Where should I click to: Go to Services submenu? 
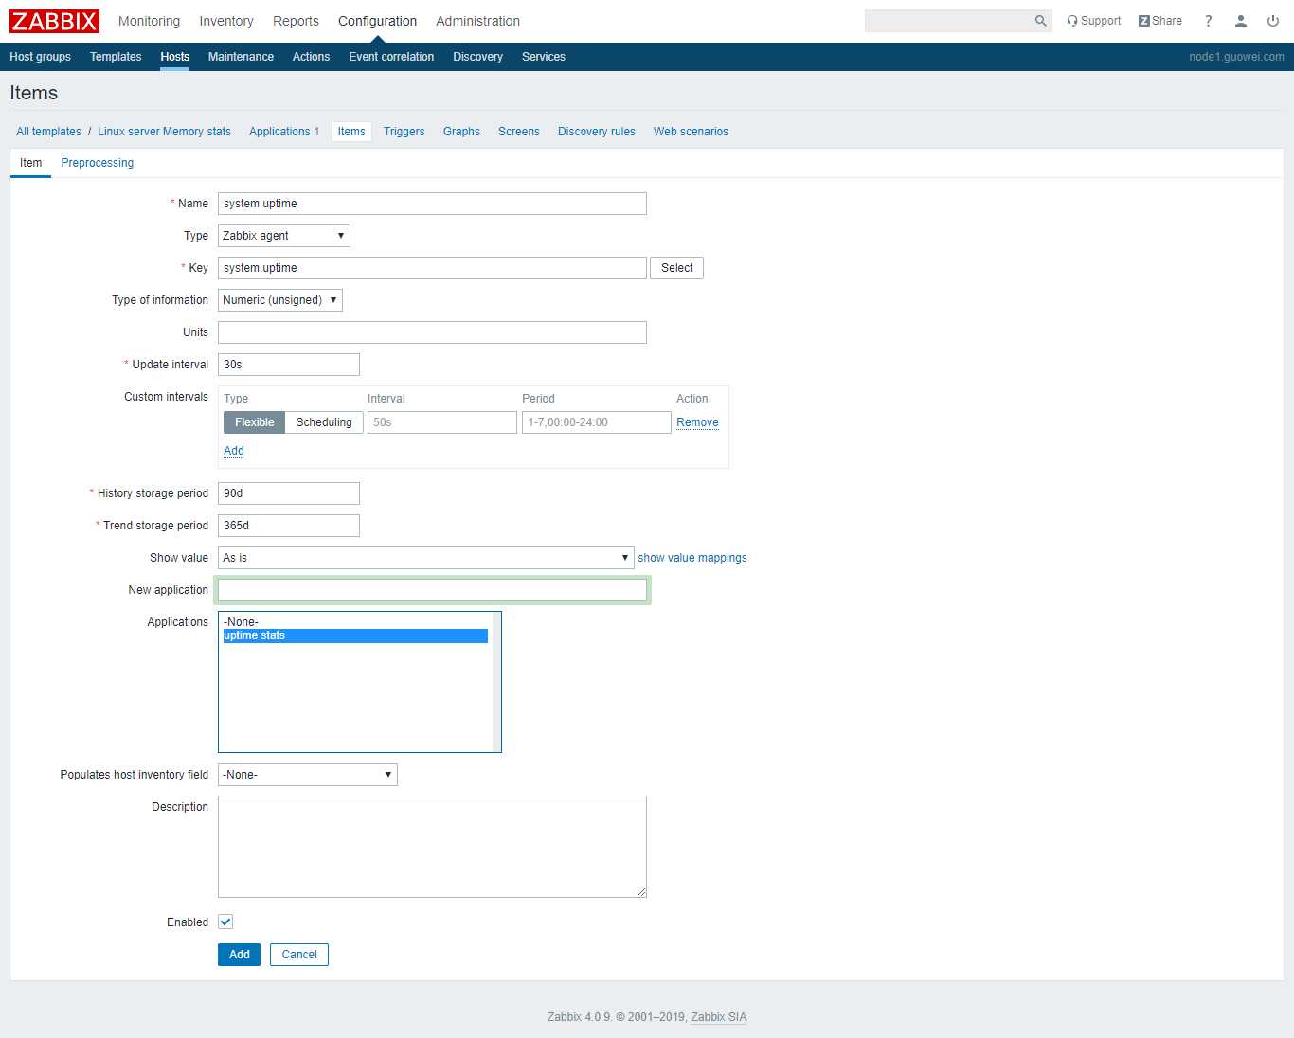(544, 57)
